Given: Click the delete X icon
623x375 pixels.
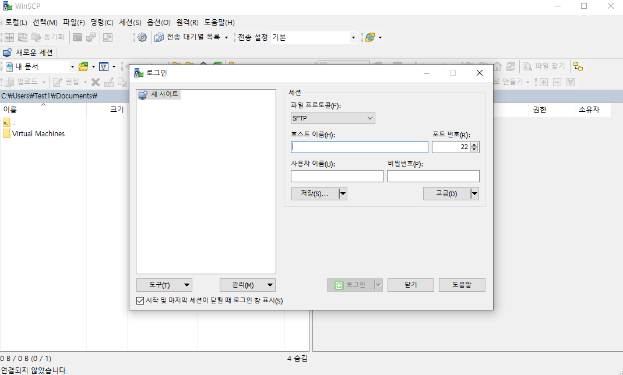Looking at the screenshot, I should click(96, 82).
